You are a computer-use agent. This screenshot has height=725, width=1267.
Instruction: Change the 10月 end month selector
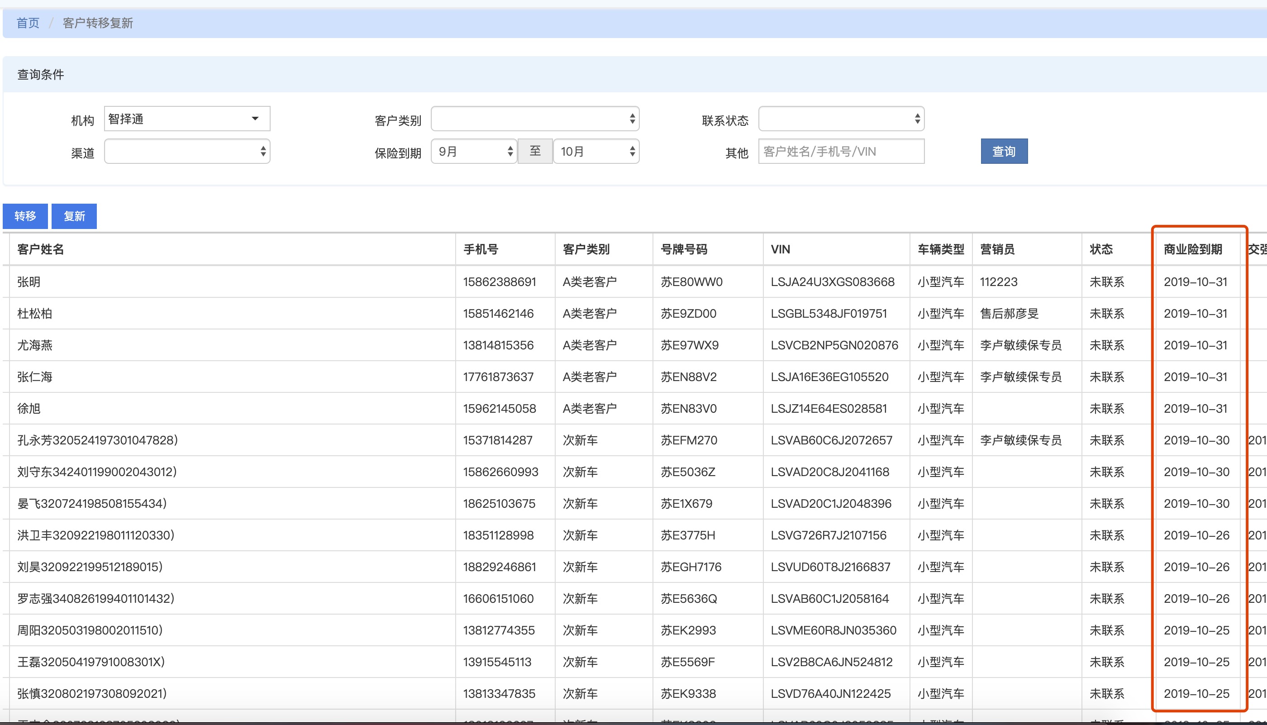pyautogui.click(x=596, y=151)
